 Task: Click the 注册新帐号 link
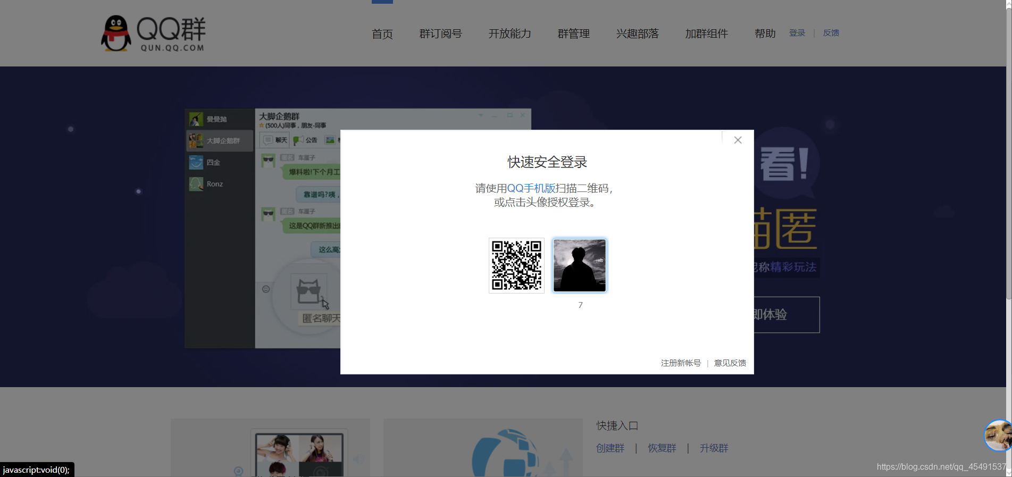(x=681, y=363)
